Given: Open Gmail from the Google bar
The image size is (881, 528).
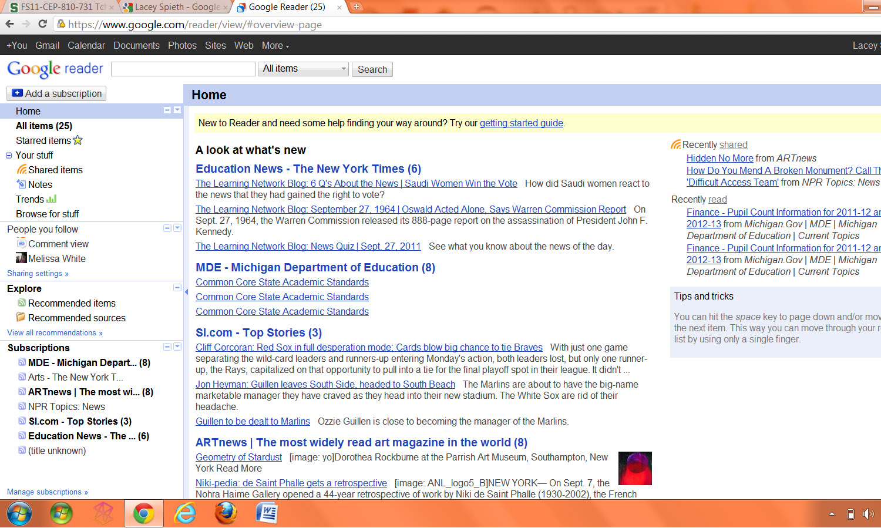Looking at the screenshot, I should [x=47, y=45].
